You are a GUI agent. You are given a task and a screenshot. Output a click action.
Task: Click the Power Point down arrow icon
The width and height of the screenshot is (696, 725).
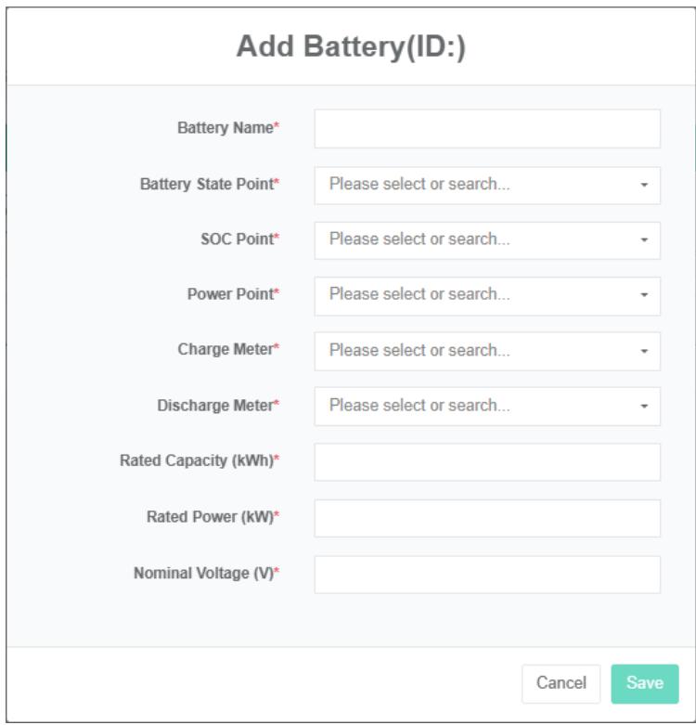coord(644,295)
